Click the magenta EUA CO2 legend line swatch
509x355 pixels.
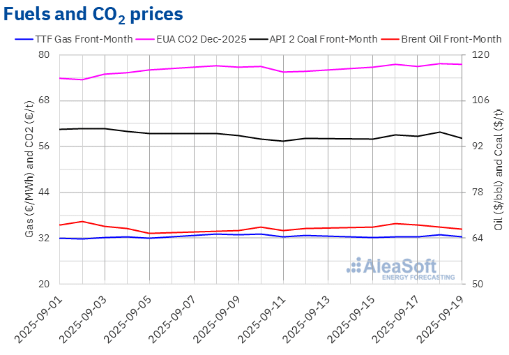click(145, 40)
